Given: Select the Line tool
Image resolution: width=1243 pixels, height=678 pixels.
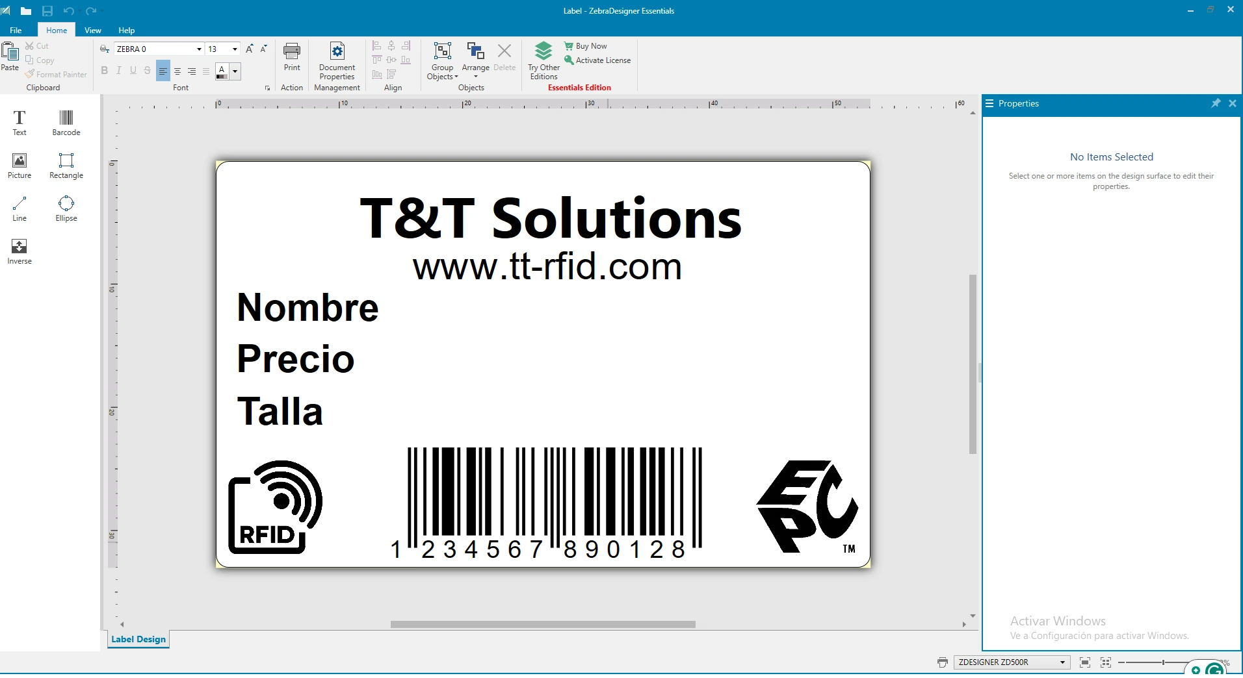Looking at the screenshot, I should tap(20, 208).
